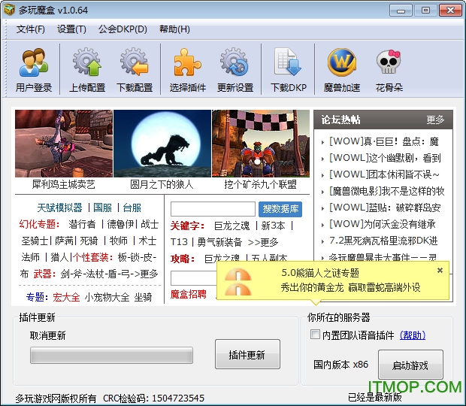Click the 启动游戏 button
Image resolution: width=466 pixels, height=406 pixels.
[x=410, y=365]
